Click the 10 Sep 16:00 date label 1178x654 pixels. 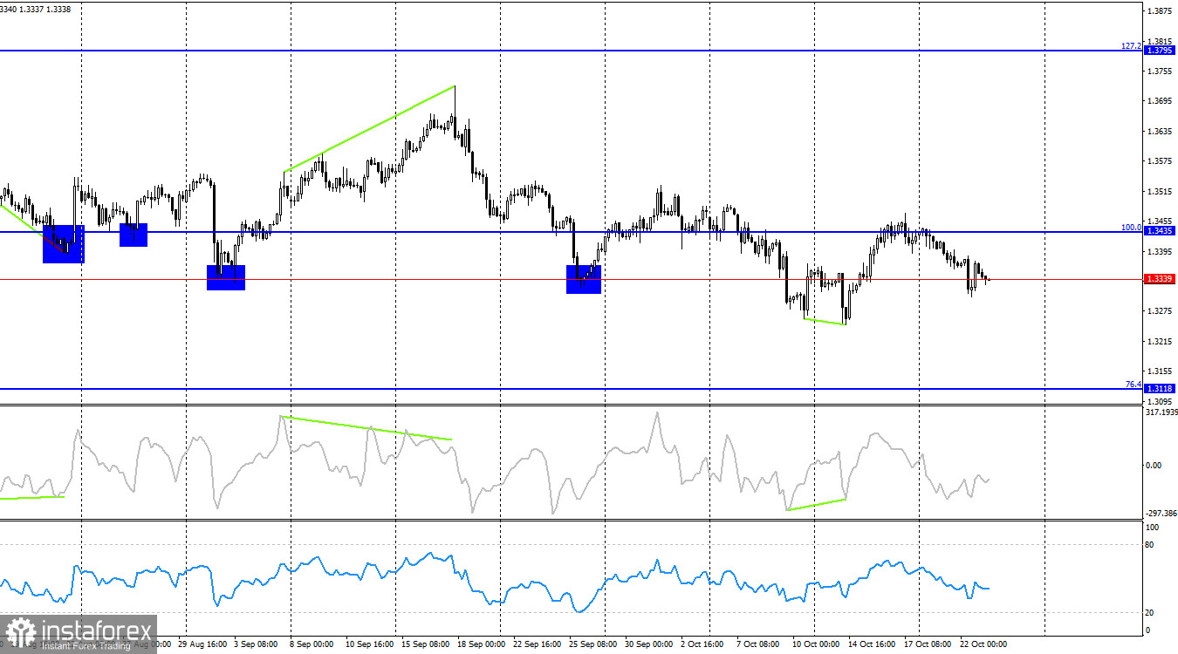[x=369, y=644]
